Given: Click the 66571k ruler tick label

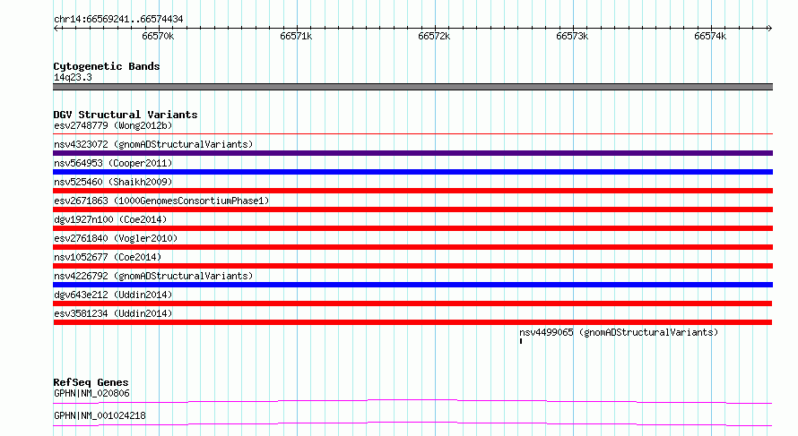Looking at the screenshot, I should coord(296,36).
